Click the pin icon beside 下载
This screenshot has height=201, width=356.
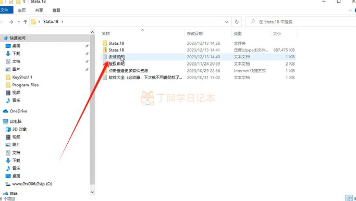87,54
